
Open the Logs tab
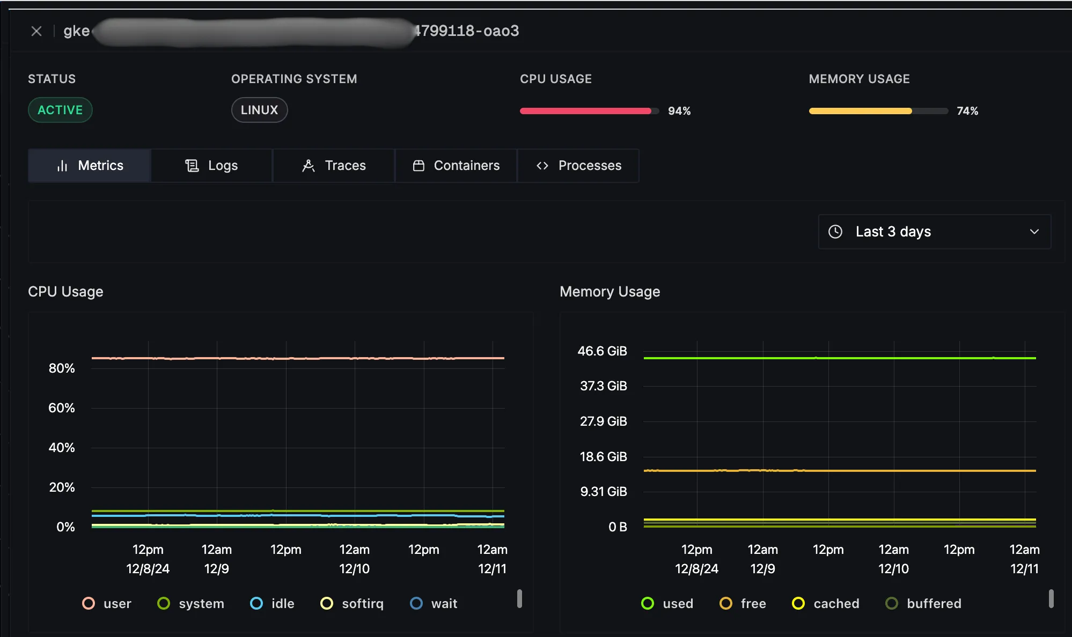pos(211,166)
